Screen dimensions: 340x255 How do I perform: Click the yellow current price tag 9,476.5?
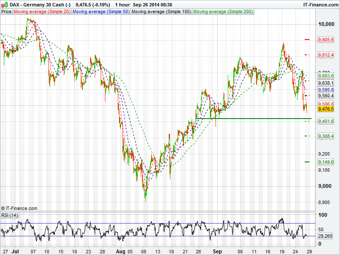coord(326,109)
